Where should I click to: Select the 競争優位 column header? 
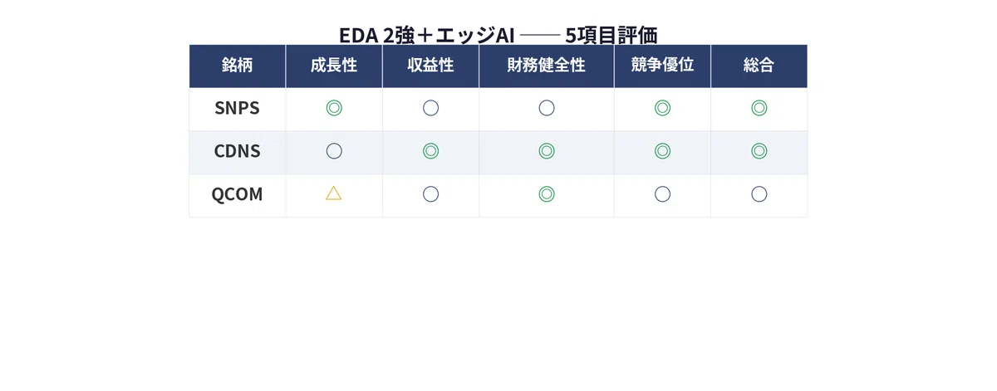point(662,66)
